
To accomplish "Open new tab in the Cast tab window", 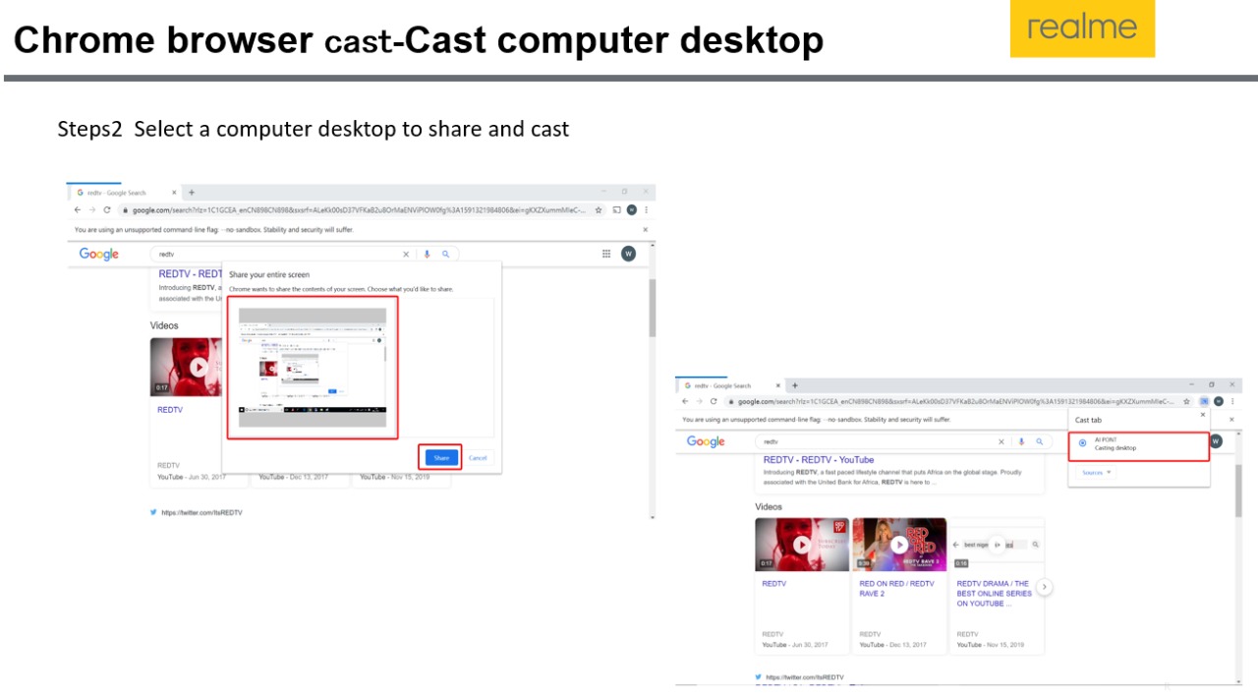I will [795, 385].
